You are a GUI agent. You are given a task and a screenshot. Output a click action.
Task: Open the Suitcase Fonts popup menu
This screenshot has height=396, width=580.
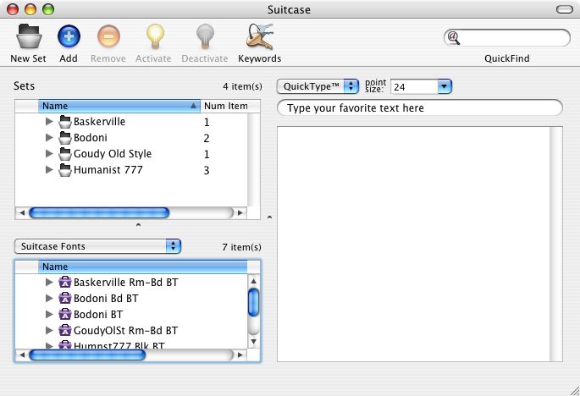[97, 246]
